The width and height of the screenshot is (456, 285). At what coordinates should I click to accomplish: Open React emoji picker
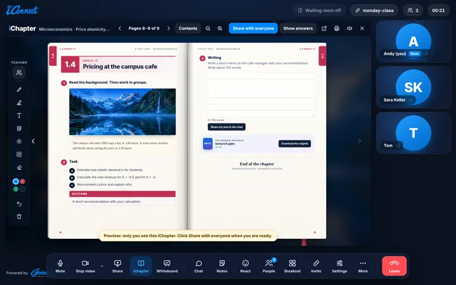(x=246, y=266)
